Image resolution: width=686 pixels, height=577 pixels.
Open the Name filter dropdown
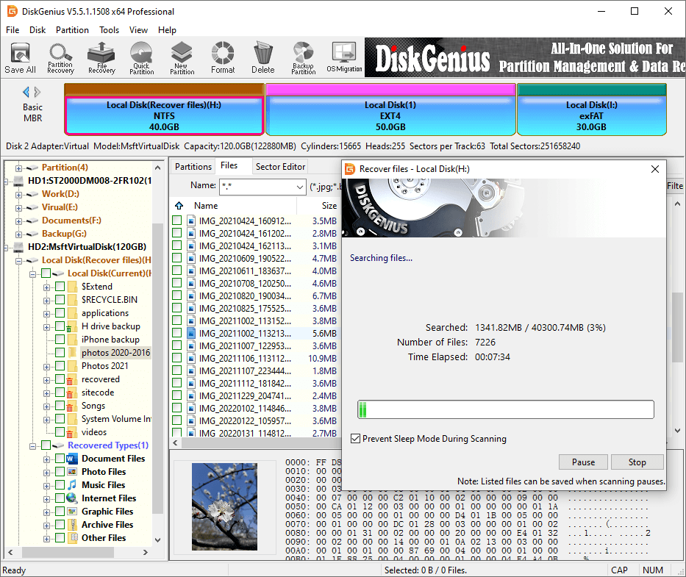click(x=300, y=187)
